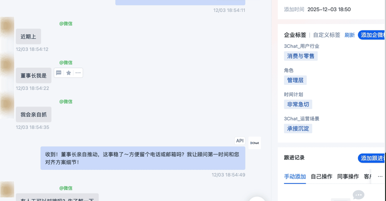Star the 董事长我是 message
Image resolution: width=386 pixels, height=201 pixels.
(68, 73)
